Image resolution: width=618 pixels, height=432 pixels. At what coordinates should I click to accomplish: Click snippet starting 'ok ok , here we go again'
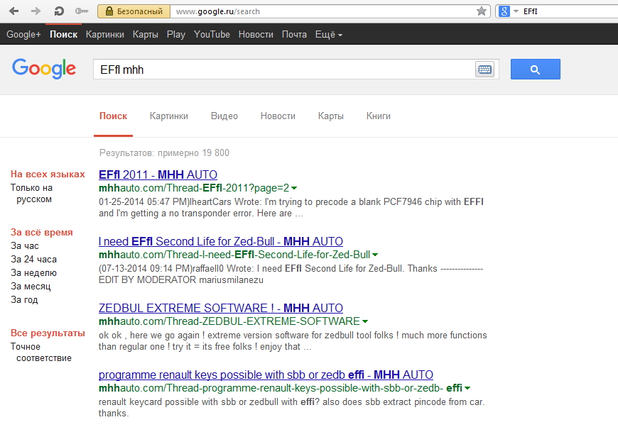pos(293,341)
